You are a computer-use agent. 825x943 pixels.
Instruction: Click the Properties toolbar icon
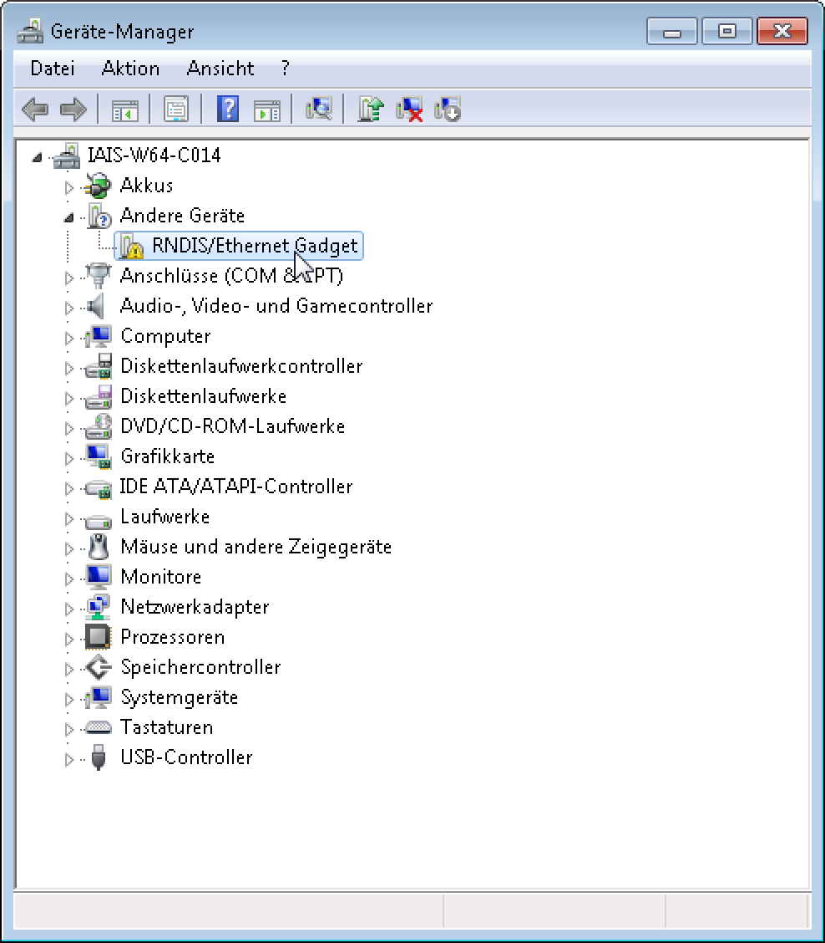point(176,109)
